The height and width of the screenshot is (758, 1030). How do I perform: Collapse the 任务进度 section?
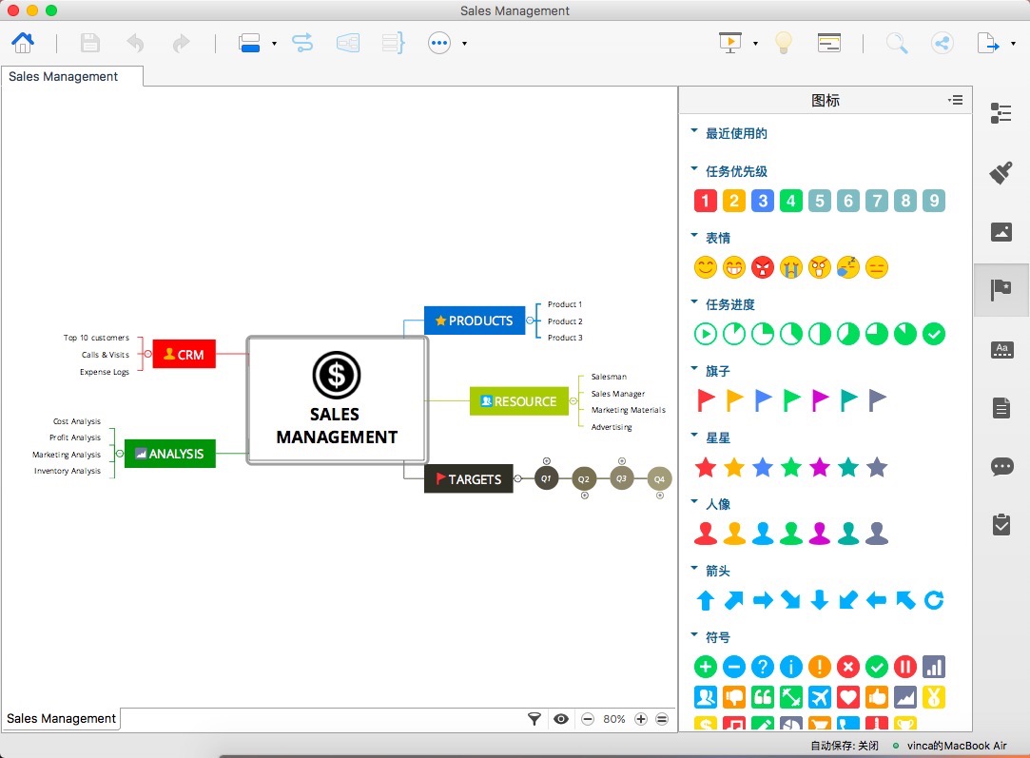pos(694,302)
